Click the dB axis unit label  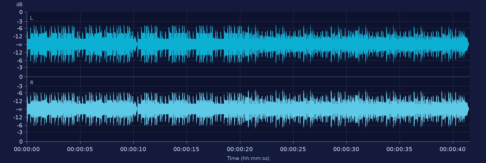tap(19, 5)
